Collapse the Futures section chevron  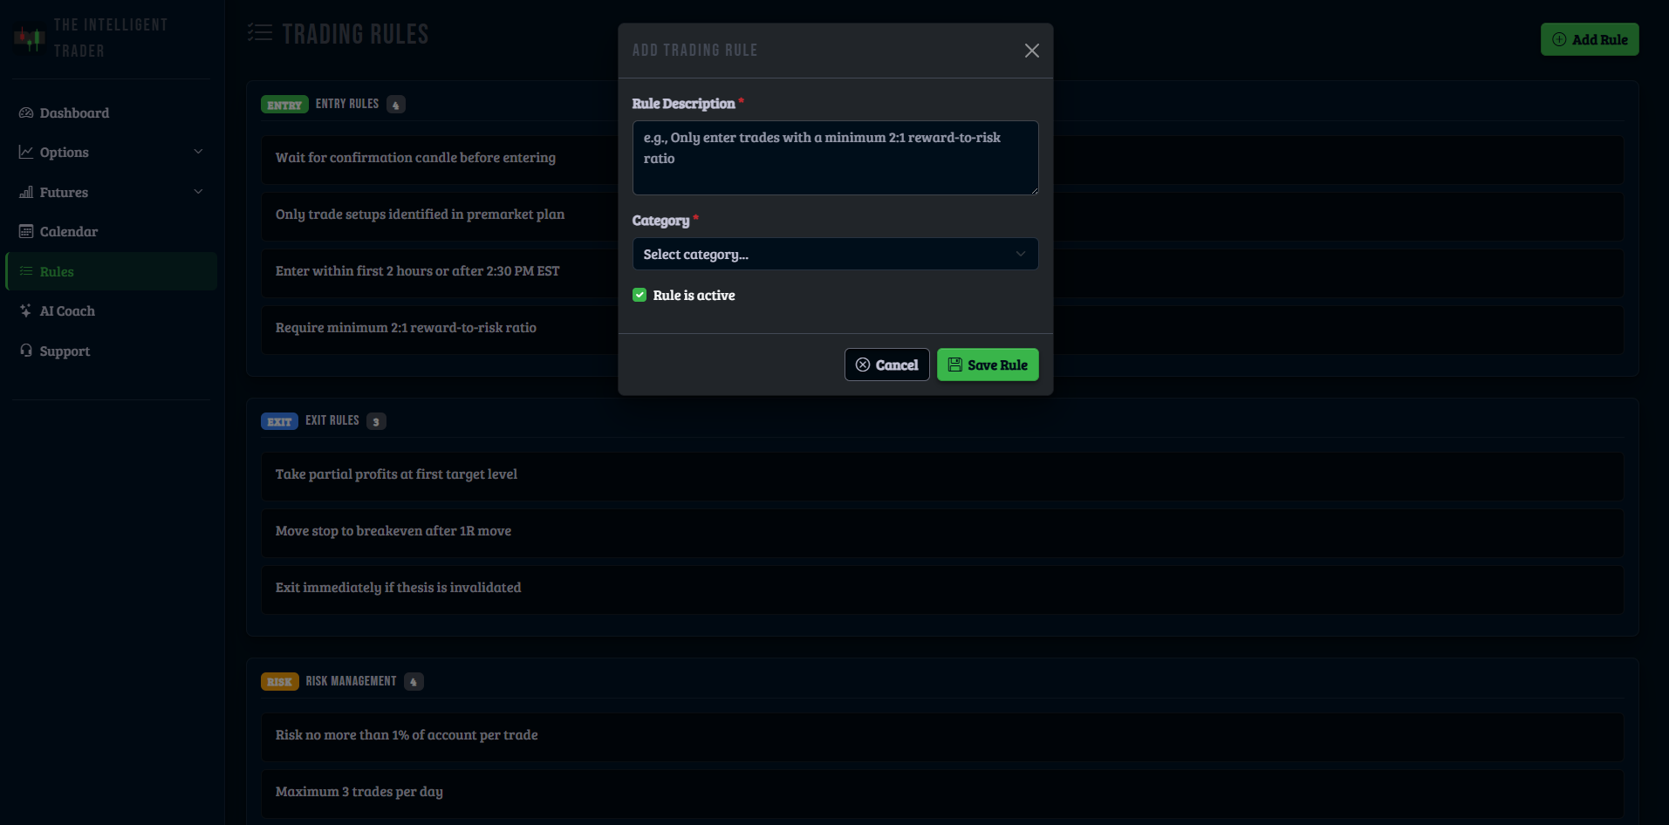point(199,192)
